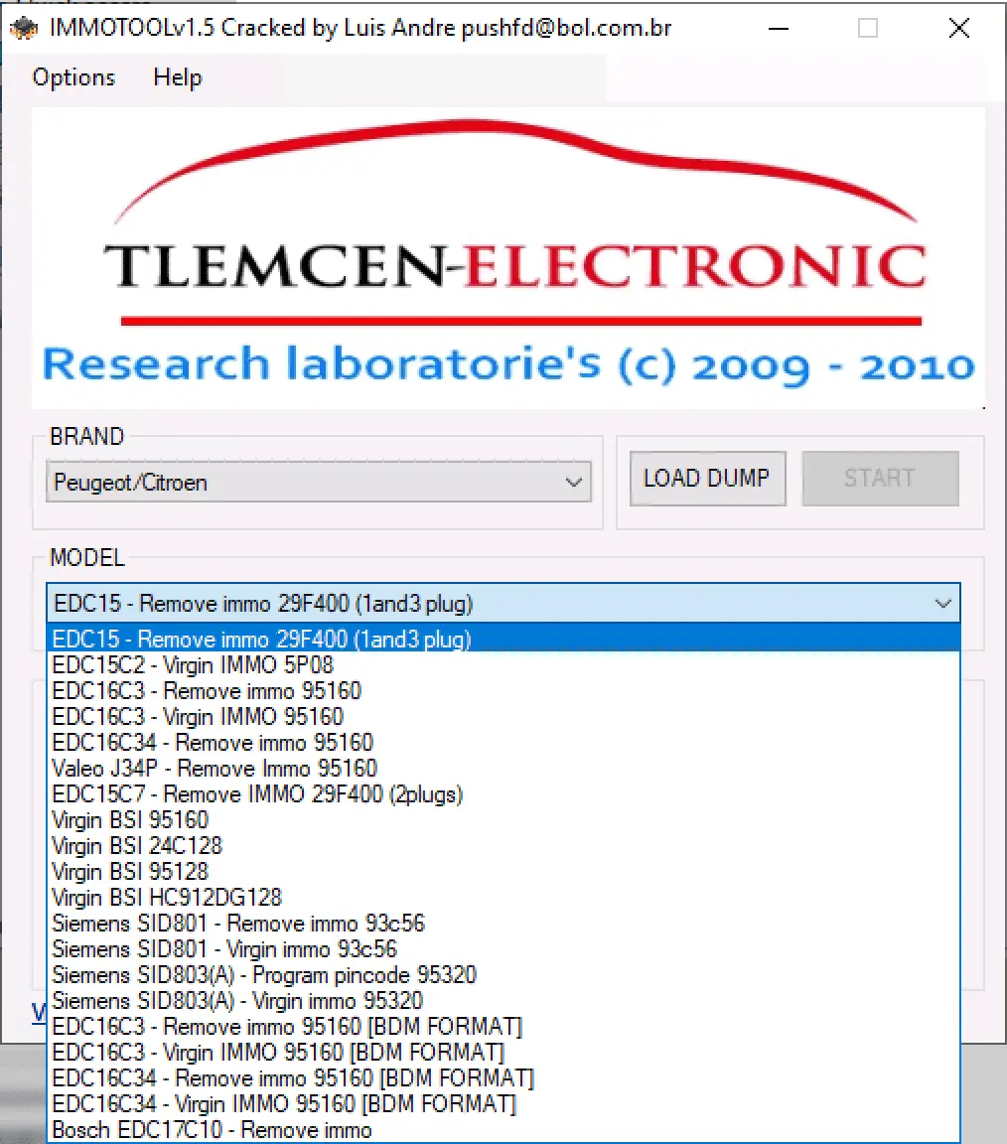Viewport: 1007px width, 1144px height.
Task: Select Siemens SID803(A) - Virgin immo 95320
Action: (x=503, y=1001)
